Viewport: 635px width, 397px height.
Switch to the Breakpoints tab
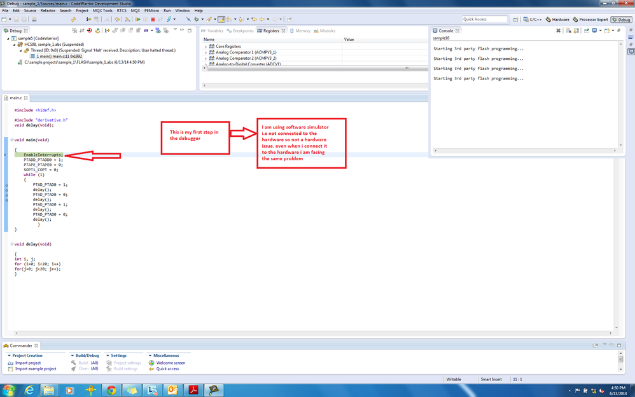240,31
